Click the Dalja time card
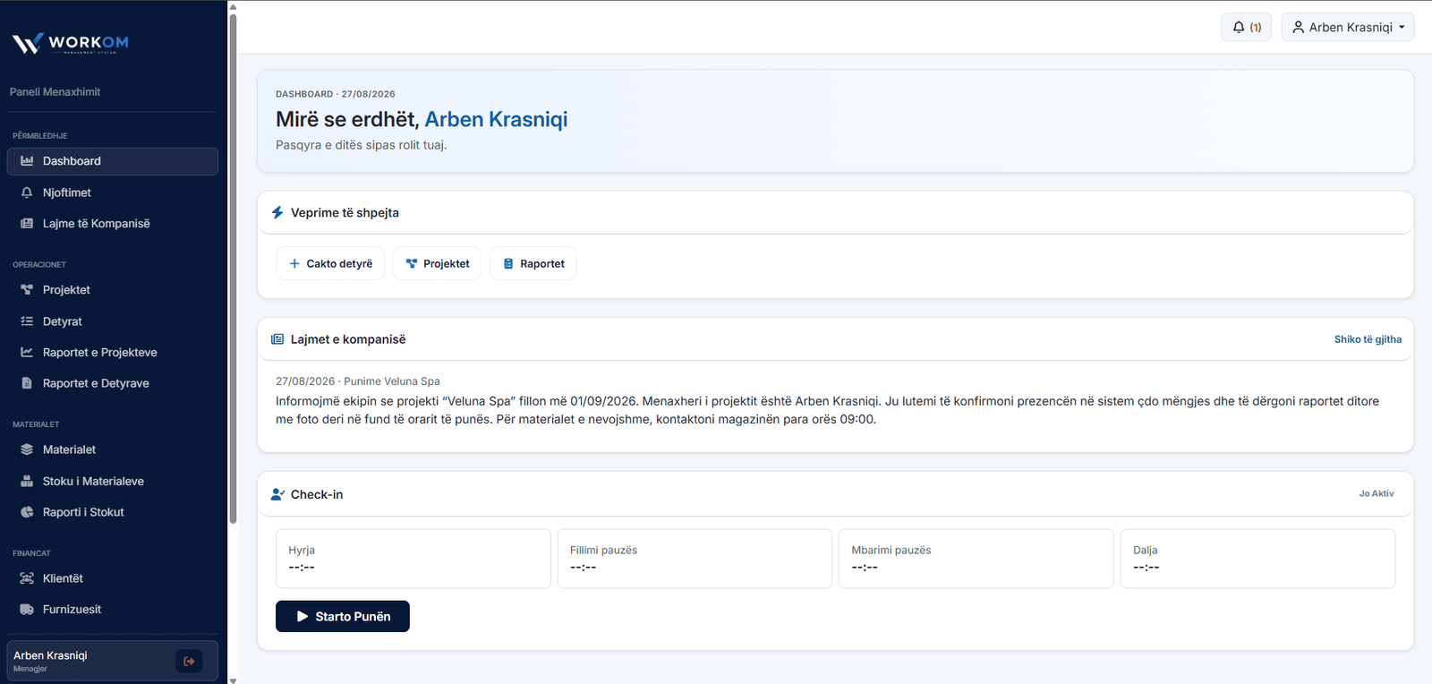 pos(1257,559)
